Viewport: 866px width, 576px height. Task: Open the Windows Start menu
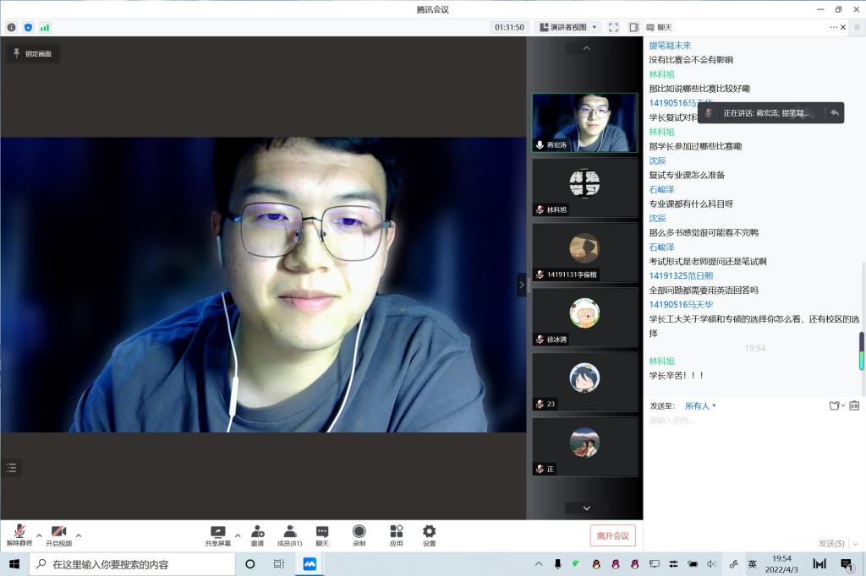[14, 564]
